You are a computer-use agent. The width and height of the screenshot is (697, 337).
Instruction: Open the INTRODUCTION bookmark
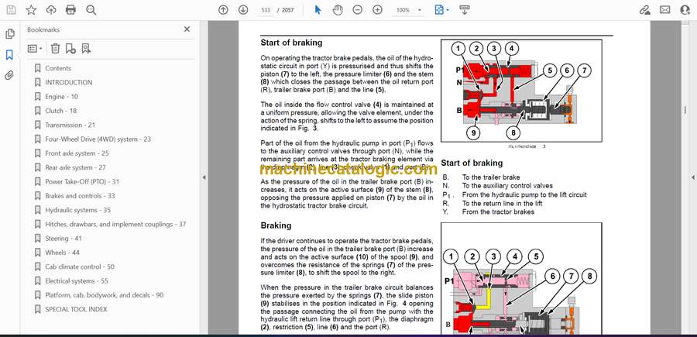68,82
